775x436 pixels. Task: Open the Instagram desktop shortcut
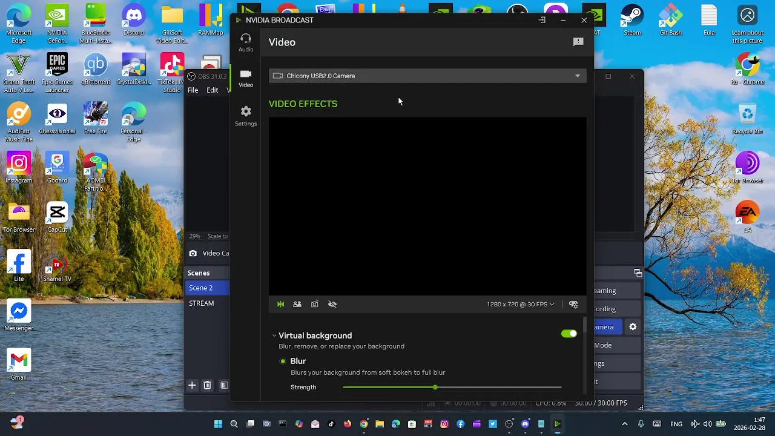pyautogui.click(x=19, y=168)
